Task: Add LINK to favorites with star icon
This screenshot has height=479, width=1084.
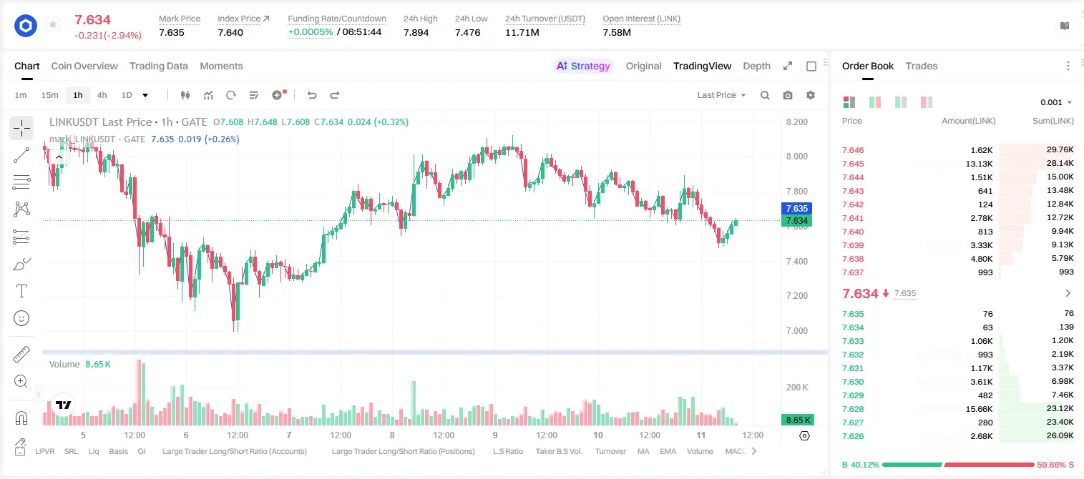Action: tap(53, 25)
